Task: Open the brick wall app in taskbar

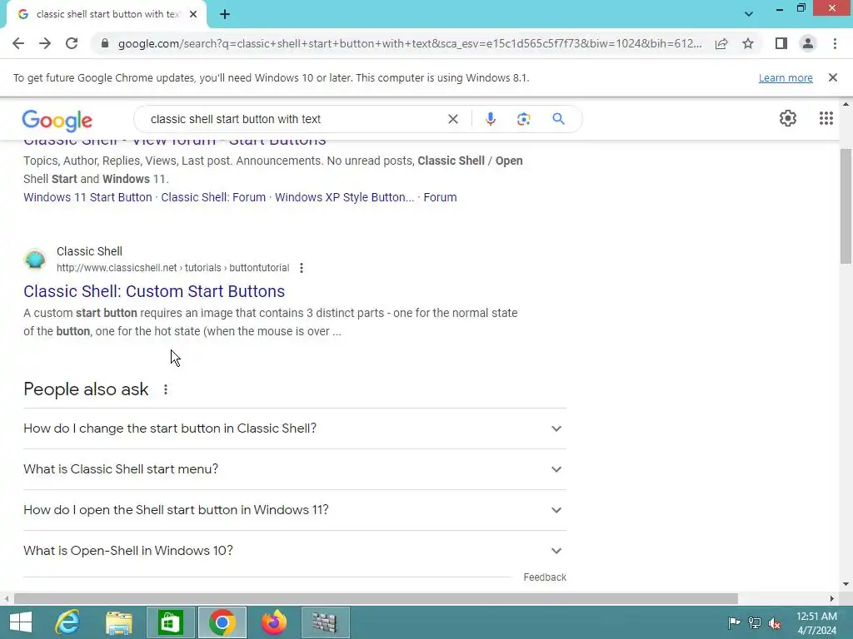Action: 325,622
